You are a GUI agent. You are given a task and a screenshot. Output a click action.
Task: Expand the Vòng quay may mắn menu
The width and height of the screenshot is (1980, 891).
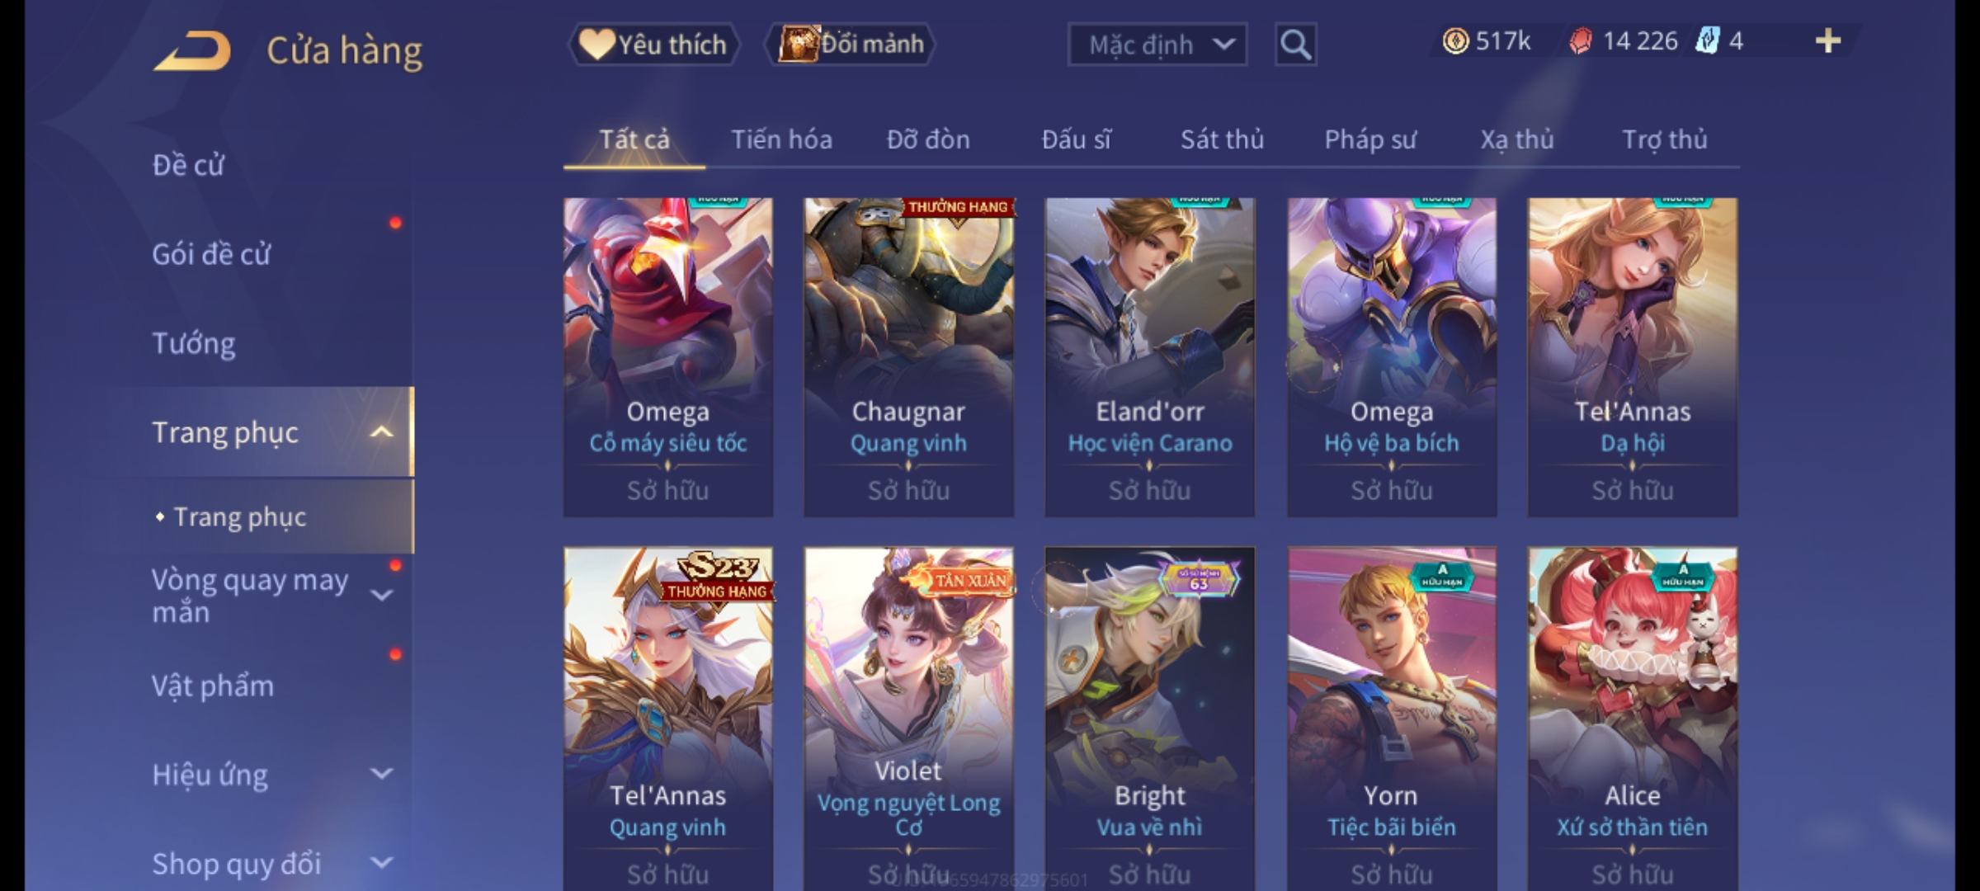point(382,595)
